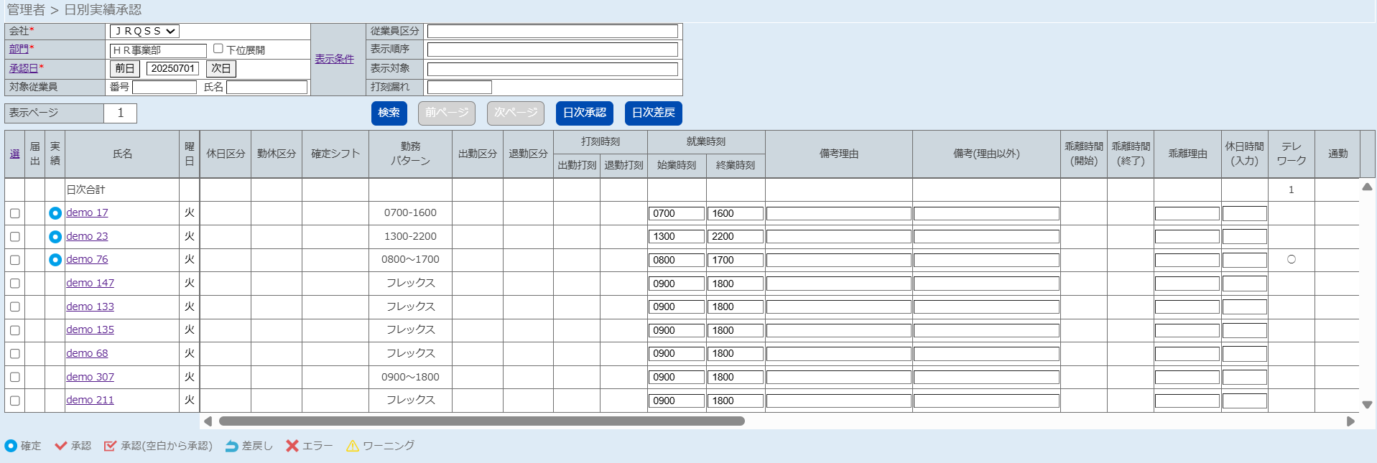The height and width of the screenshot is (463, 1377).
Task: Click the confirmed status icon for demo 17
Action: (x=55, y=213)
